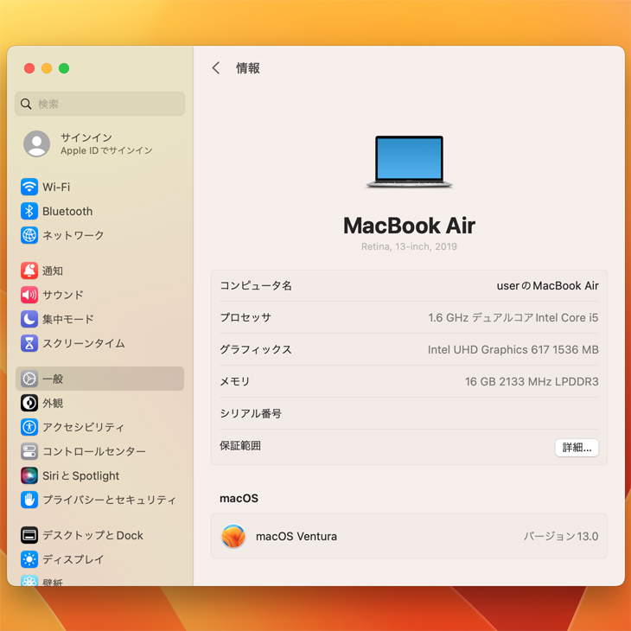Go back using the chevron arrow
631x631 pixels.
[x=216, y=68]
